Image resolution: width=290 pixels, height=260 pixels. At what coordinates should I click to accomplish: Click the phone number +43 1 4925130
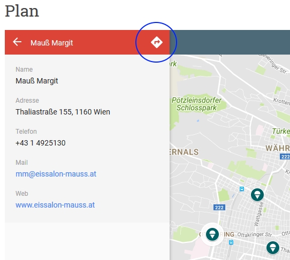click(41, 143)
